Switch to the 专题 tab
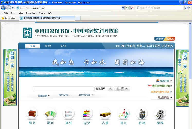 tap(48, 46)
